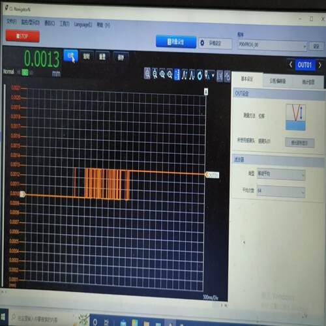Click the OUT01 marker at graph right edge

pos(213,175)
